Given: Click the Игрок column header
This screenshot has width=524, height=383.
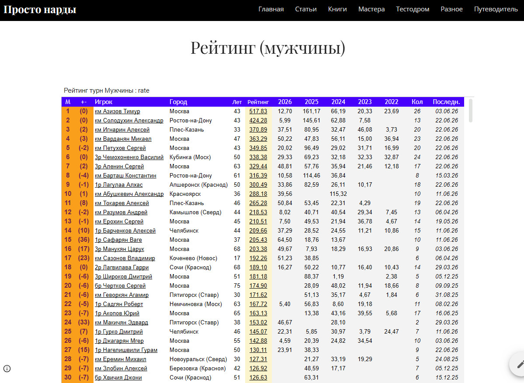Looking at the screenshot, I should pos(103,102).
